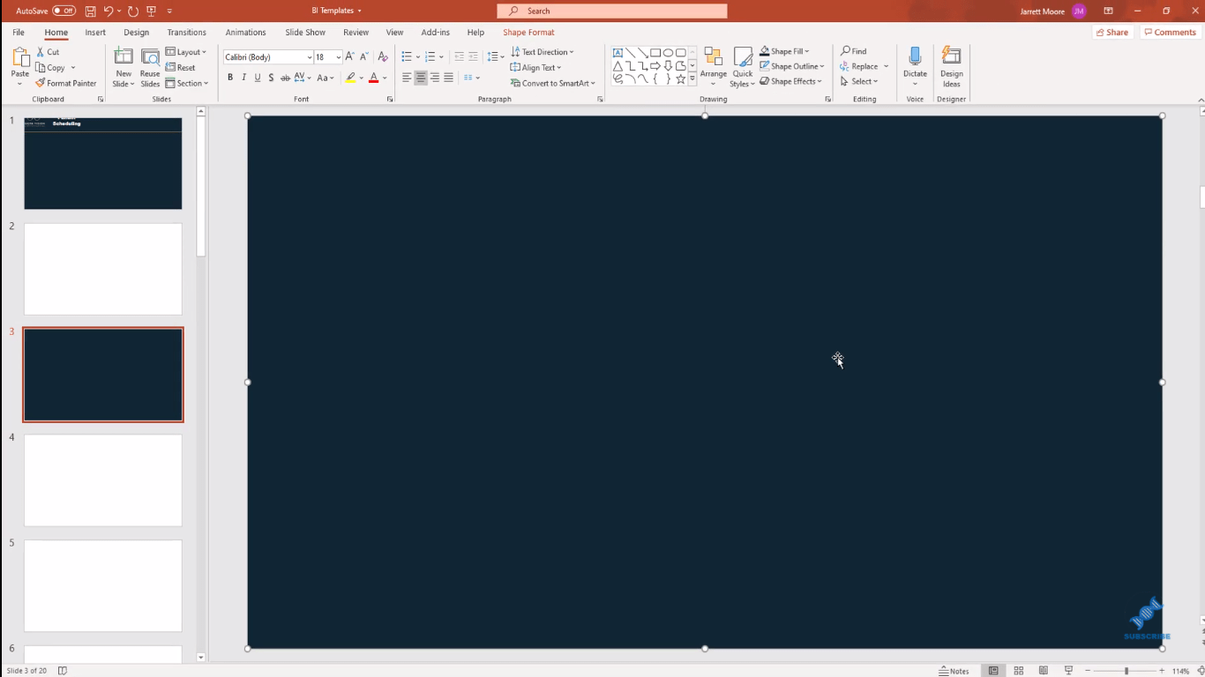This screenshot has width=1205, height=677.
Task: Select the Text Box shape in gallery
Action: click(617, 53)
